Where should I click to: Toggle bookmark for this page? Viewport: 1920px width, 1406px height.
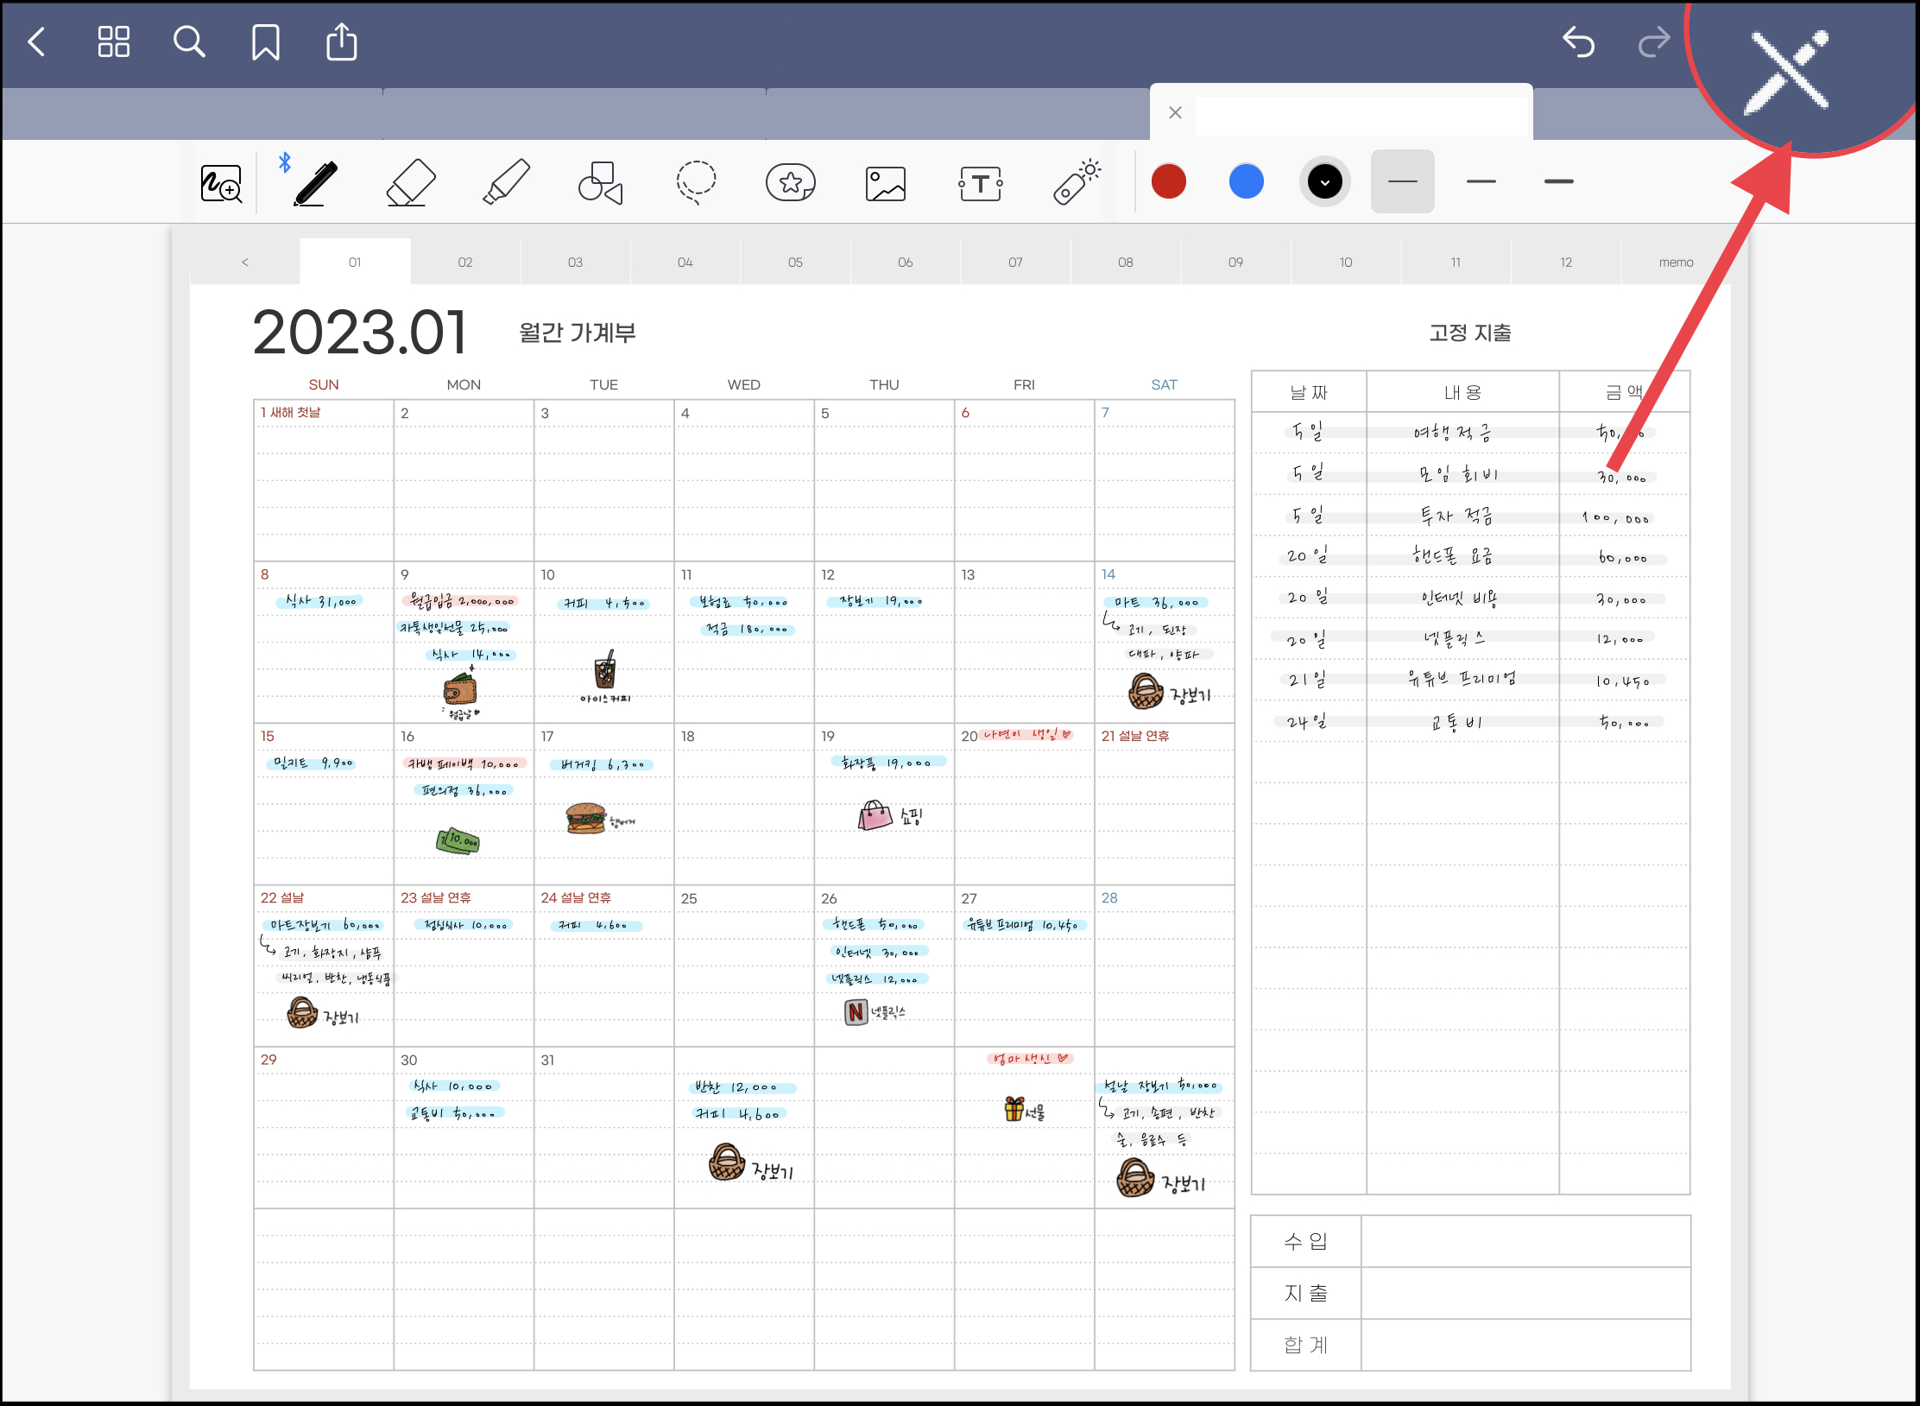(x=265, y=41)
